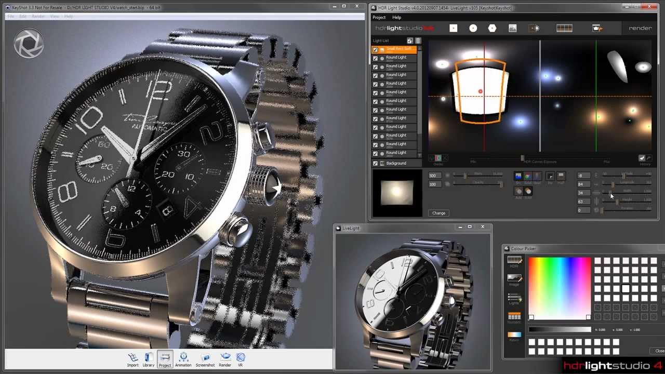Click the Render icon in KeyShot toolbar

pyautogui.click(x=225, y=359)
